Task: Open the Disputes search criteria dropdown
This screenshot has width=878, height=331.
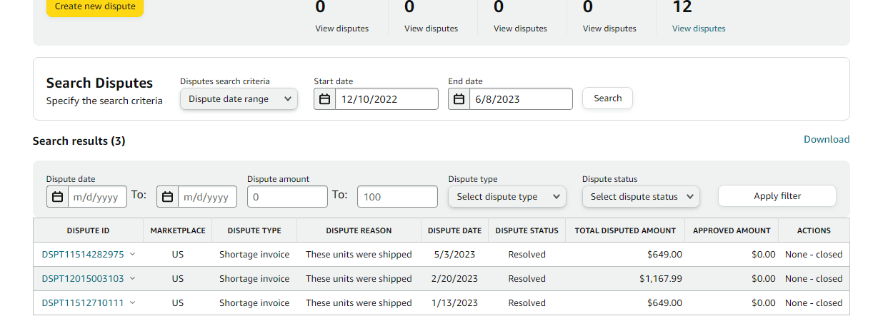Action: point(239,99)
